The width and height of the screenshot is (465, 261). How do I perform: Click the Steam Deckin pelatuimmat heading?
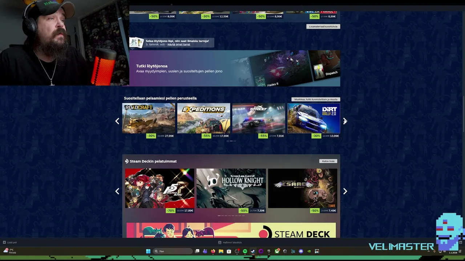[153, 161]
